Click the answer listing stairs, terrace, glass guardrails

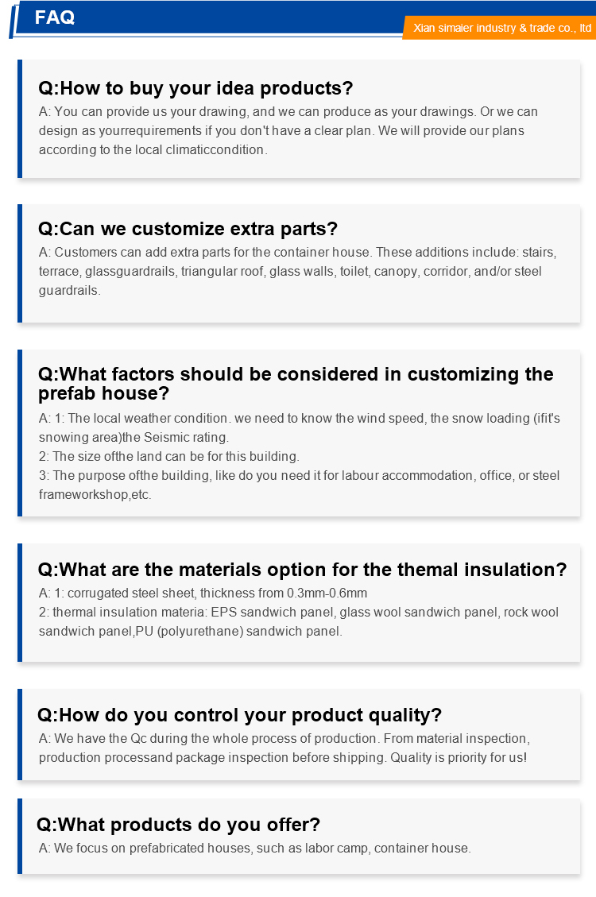coord(297,271)
